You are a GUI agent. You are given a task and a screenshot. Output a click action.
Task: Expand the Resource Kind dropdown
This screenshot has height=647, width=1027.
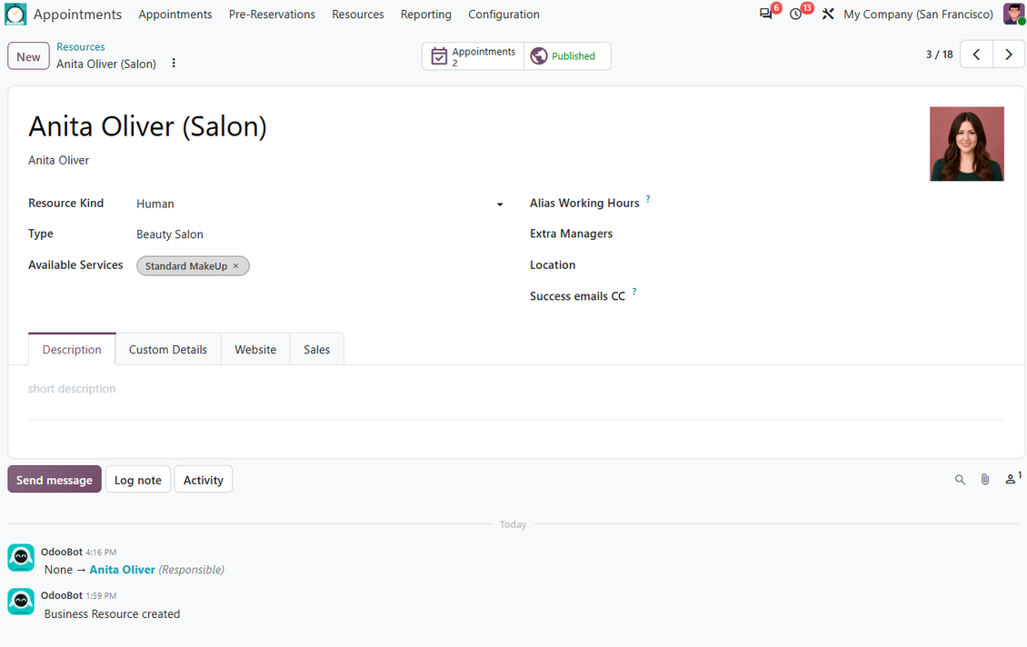point(500,204)
